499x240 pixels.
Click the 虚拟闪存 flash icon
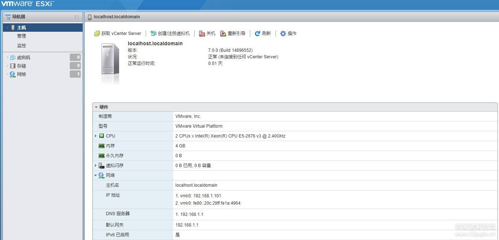(102, 166)
